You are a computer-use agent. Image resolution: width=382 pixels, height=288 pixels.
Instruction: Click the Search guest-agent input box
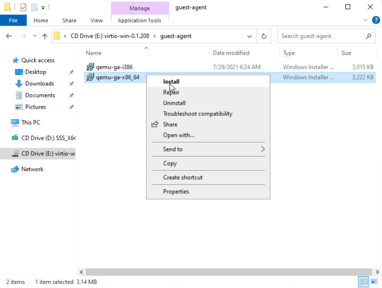[x=321, y=36]
